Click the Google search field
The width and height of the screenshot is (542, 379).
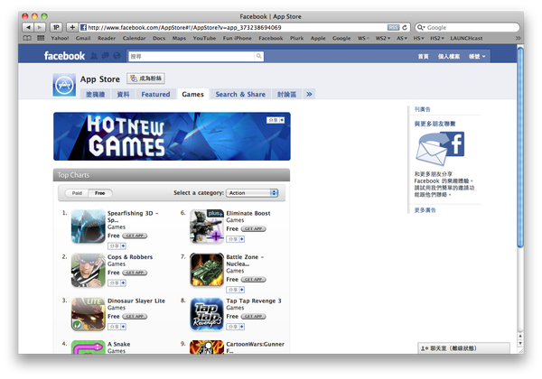click(467, 27)
